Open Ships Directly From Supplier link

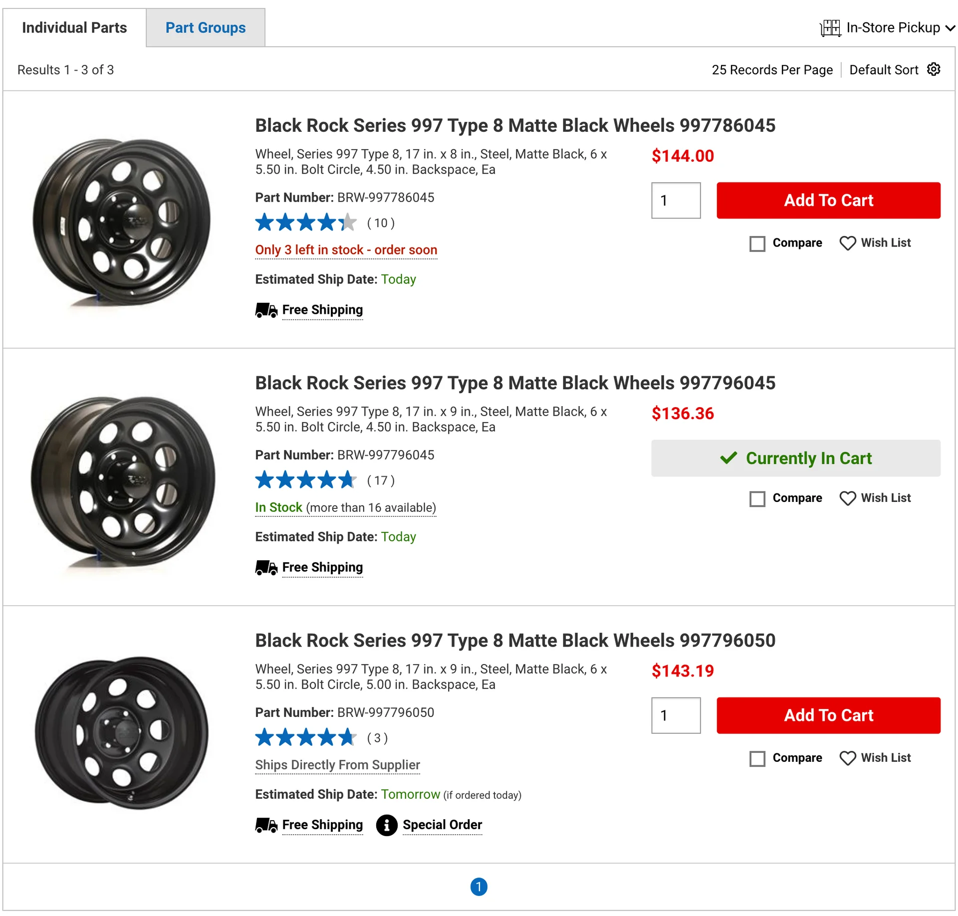click(x=337, y=765)
